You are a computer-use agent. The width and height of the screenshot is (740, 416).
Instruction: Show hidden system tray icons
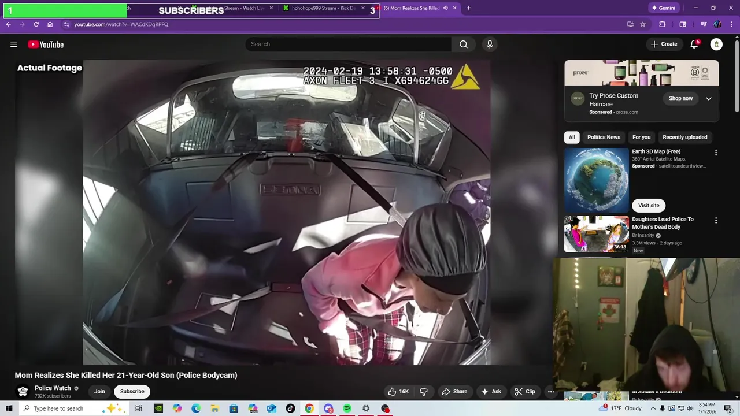coord(653,408)
